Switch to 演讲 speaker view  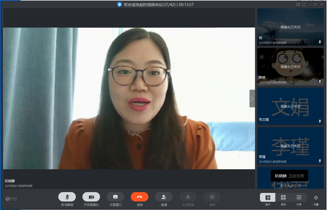click(268, 197)
